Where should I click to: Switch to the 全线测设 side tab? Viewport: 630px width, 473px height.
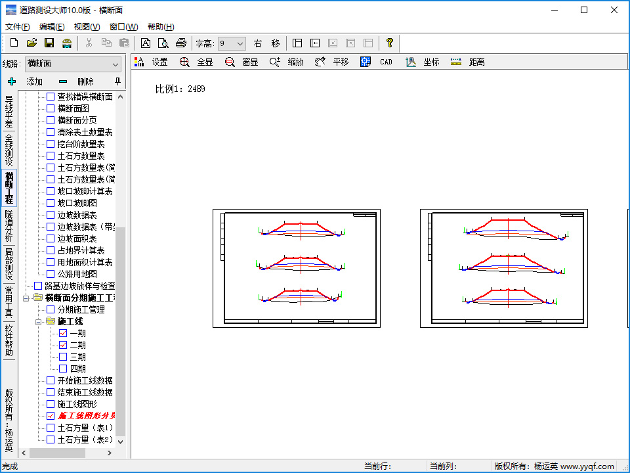[9, 150]
